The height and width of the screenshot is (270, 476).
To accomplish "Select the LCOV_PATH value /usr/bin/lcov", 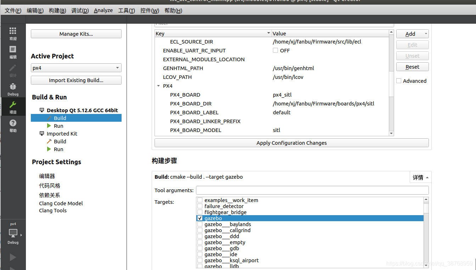I will (288, 77).
